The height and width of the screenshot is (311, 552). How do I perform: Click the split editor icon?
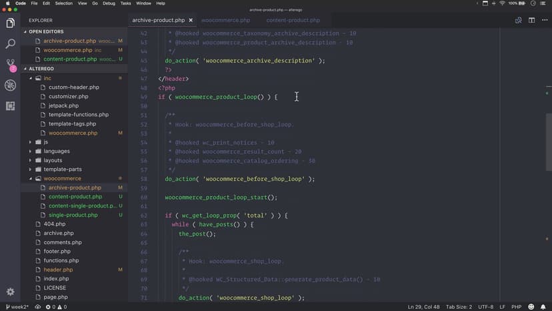pos(531,20)
